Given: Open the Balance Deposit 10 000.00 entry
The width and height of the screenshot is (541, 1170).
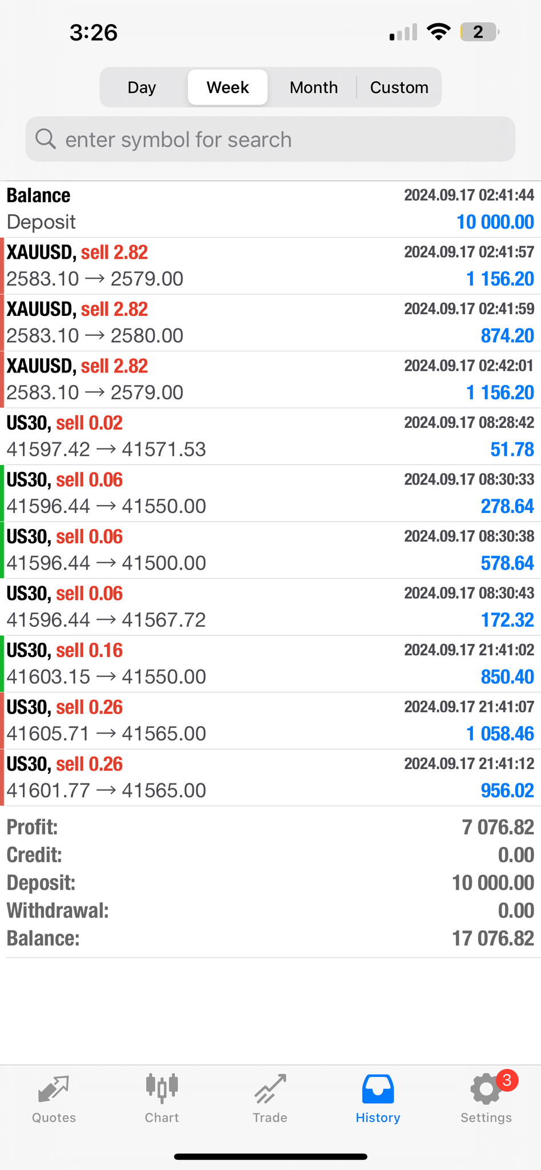Looking at the screenshot, I should (x=270, y=209).
